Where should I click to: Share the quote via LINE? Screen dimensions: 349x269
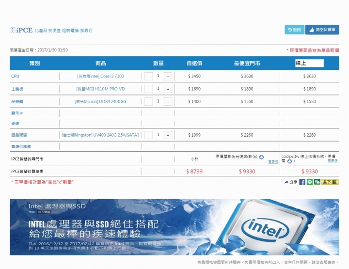(x=310, y=182)
